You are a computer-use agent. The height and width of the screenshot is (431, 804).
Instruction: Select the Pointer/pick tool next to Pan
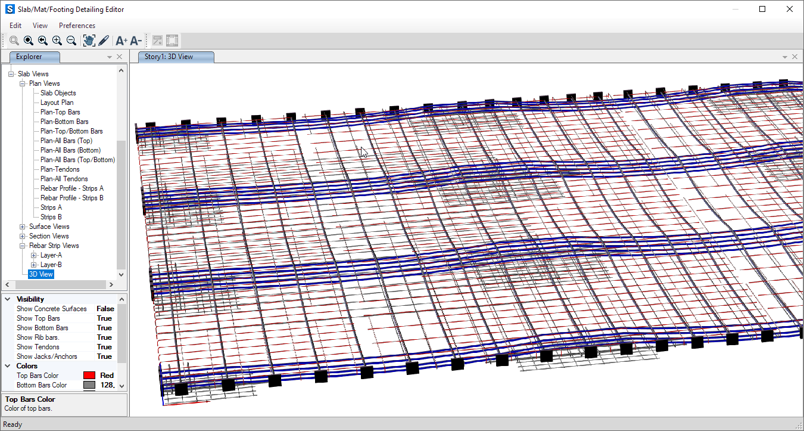pyautogui.click(x=103, y=40)
